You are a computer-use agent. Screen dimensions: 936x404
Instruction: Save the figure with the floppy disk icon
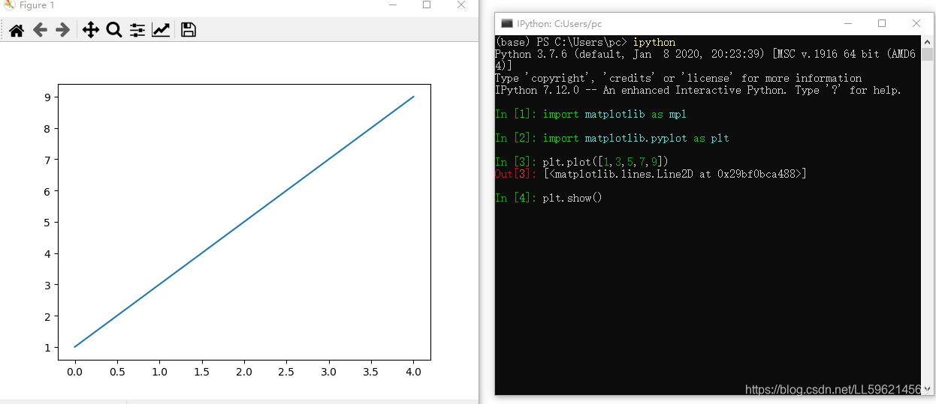pos(189,30)
